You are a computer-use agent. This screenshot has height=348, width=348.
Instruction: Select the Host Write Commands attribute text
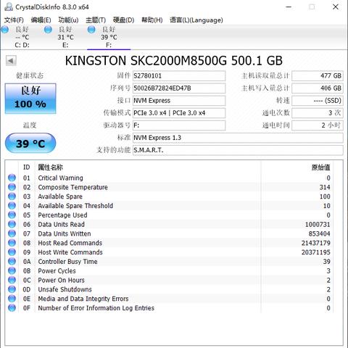(70, 252)
